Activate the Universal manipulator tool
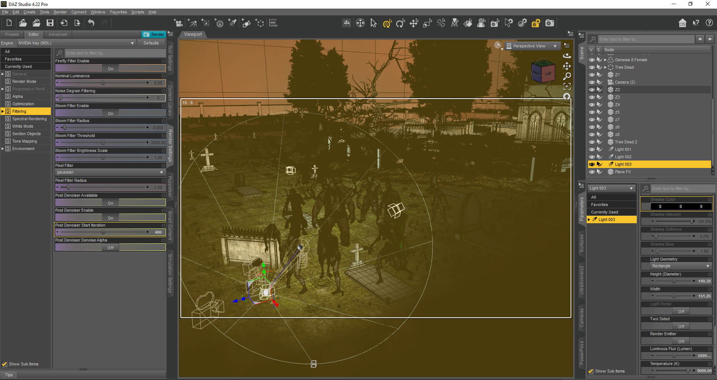717x380 pixels. [x=387, y=23]
